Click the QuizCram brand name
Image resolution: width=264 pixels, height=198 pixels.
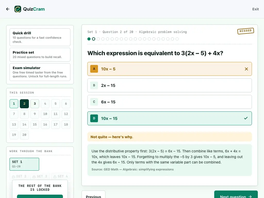(34, 9)
